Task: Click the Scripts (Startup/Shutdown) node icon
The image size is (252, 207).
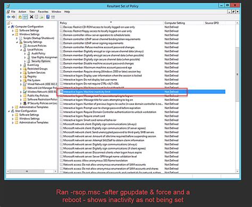Action: pos(21,38)
